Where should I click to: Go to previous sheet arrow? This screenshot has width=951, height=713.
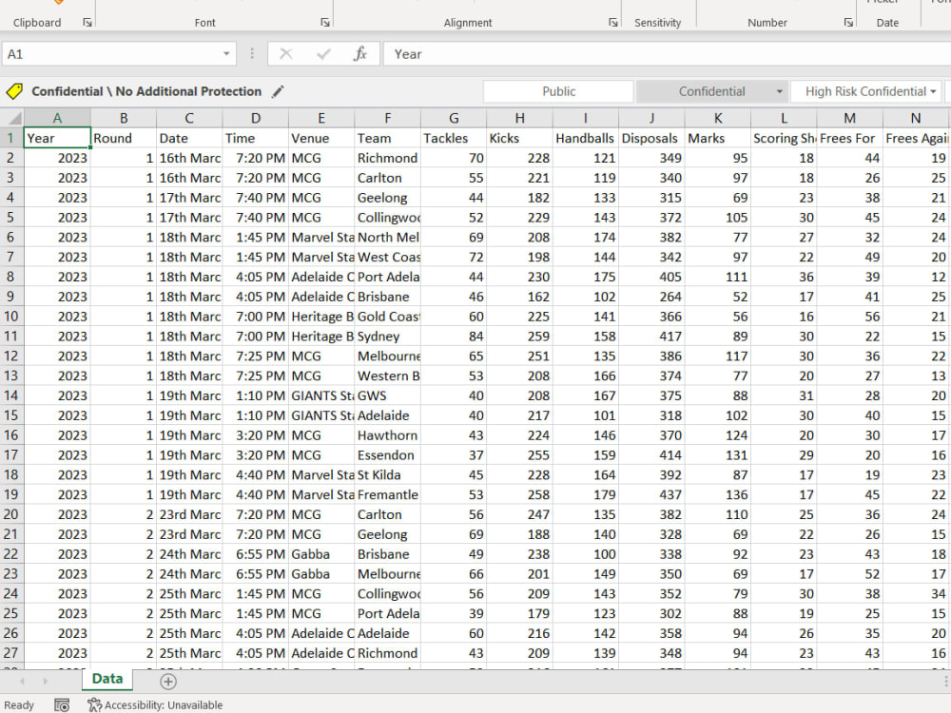[23, 681]
